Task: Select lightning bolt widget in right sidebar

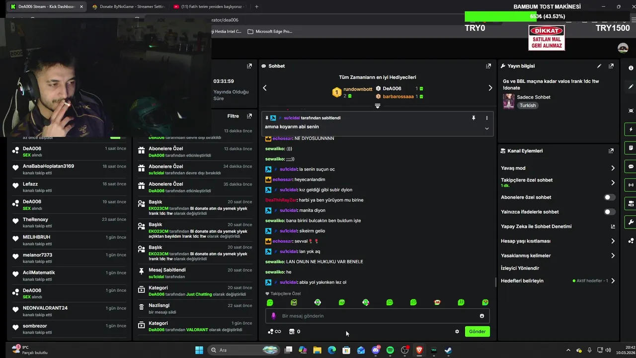Action: (x=631, y=129)
